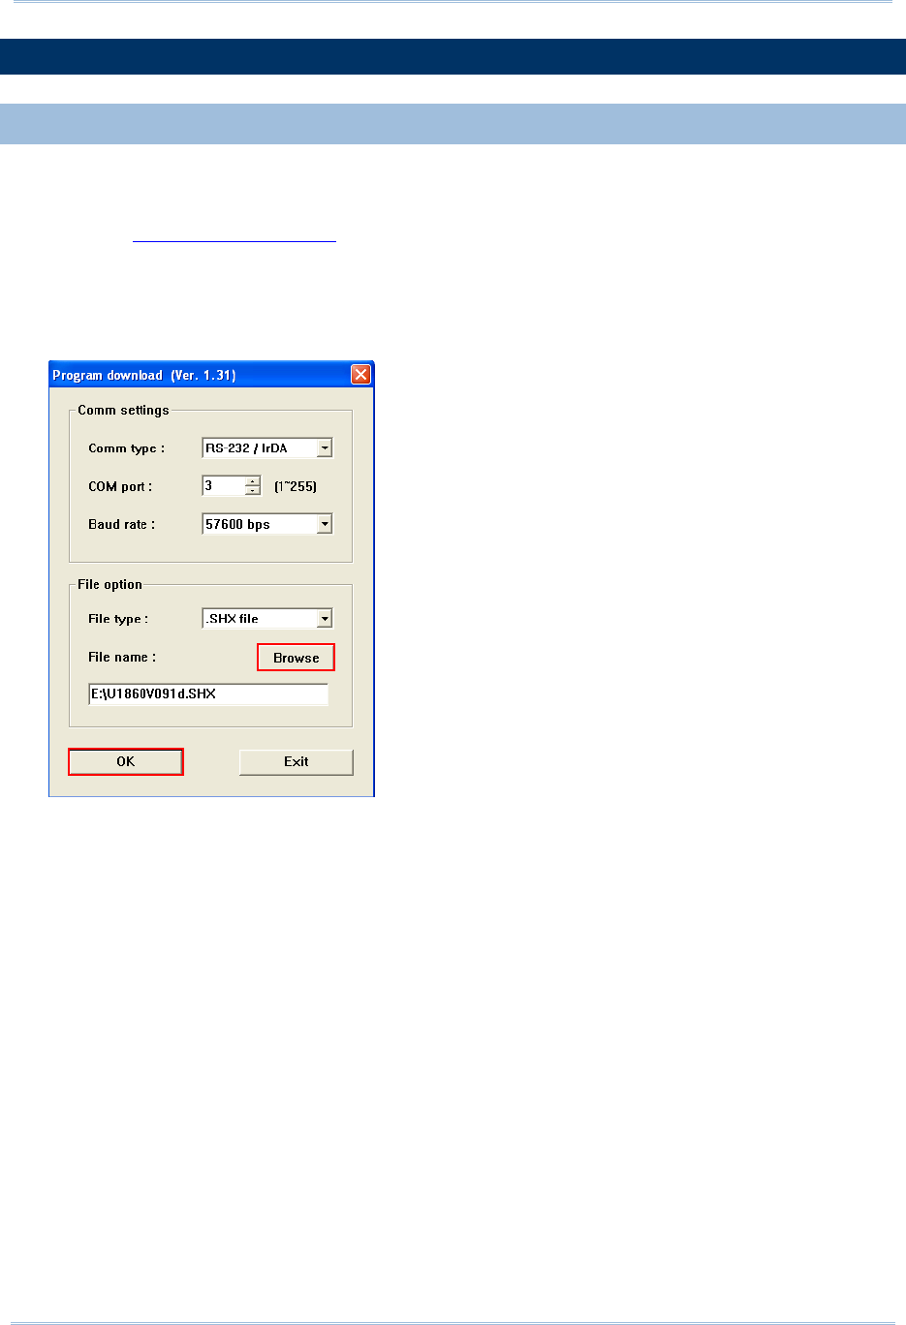Click the 'File type :' label

pos(118,619)
